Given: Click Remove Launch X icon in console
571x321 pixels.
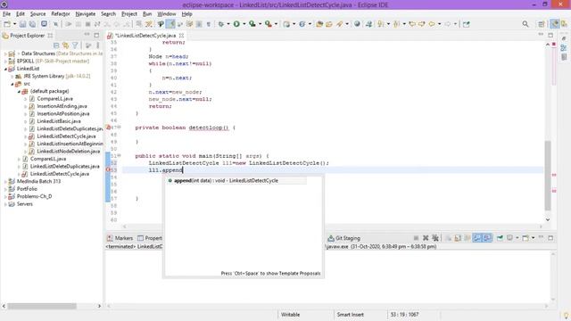Looking at the screenshot, I should coord(426,238).
